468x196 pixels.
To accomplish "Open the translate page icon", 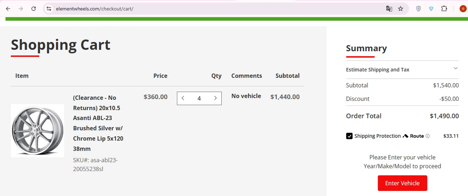I will click(x=389, y=9).
